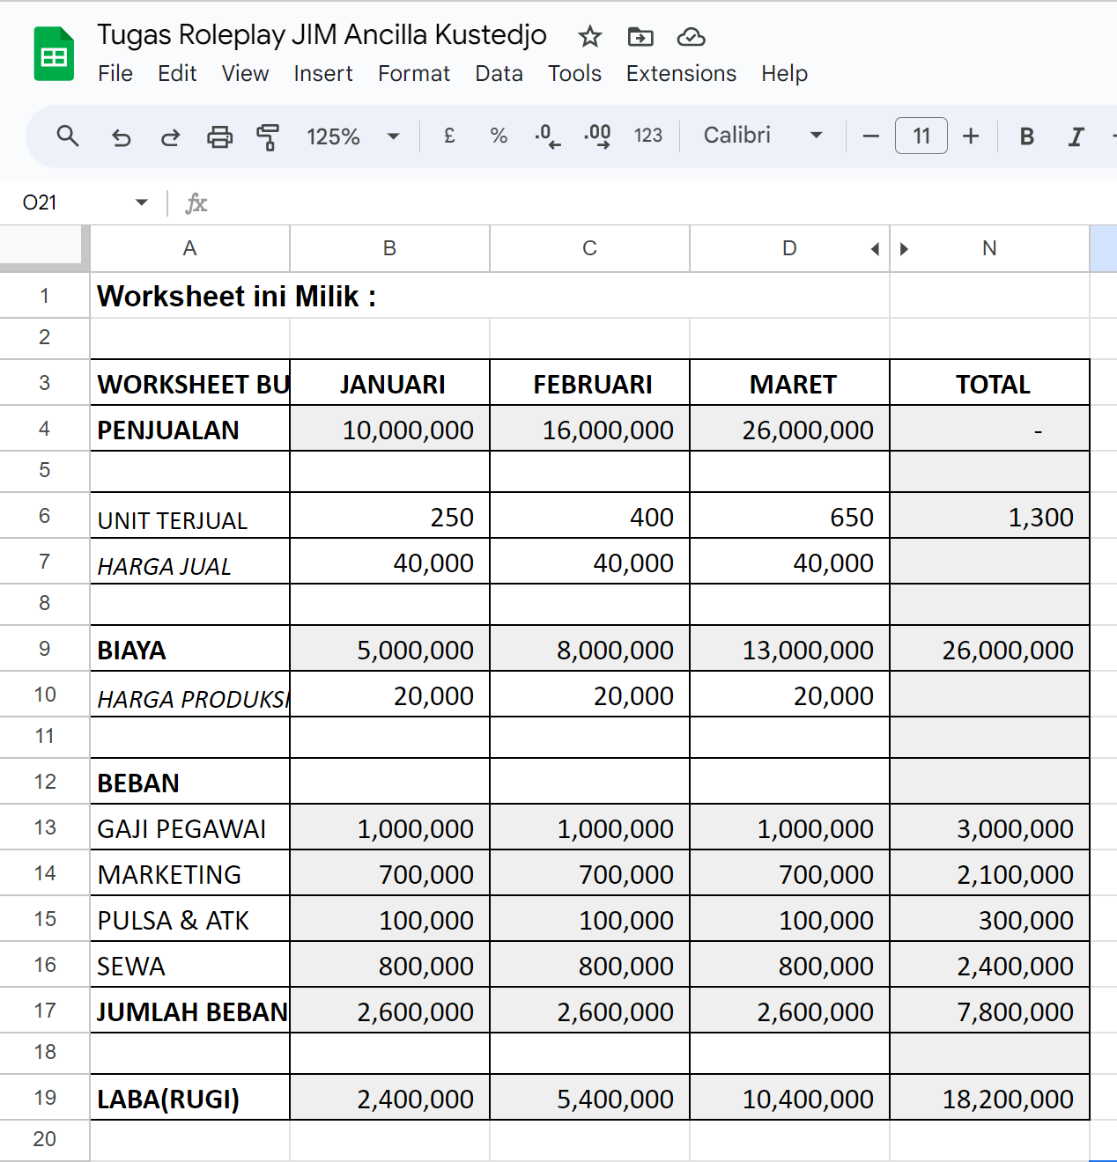
Task: Open more number formats (123)
Action: coord(647,136)
